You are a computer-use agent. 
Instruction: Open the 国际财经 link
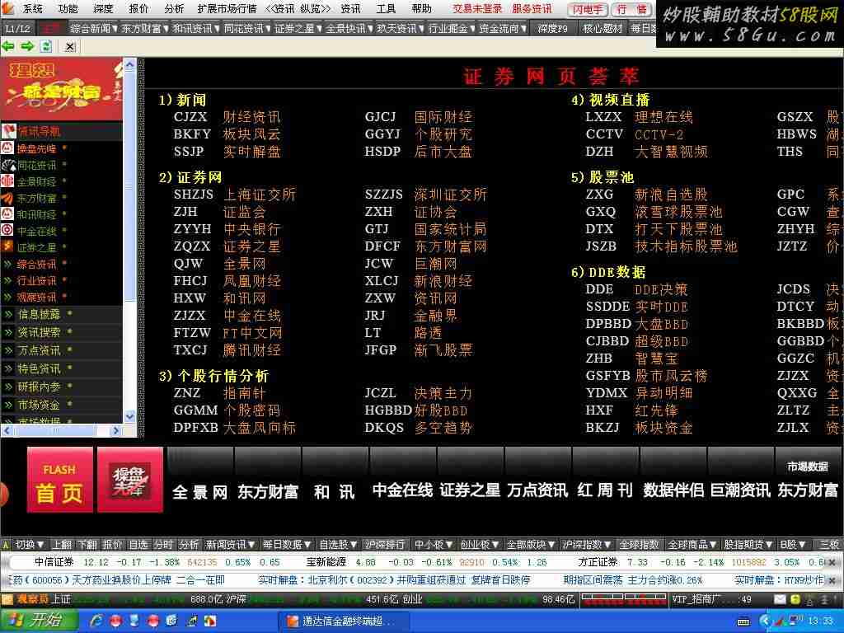tap(443, 117)
